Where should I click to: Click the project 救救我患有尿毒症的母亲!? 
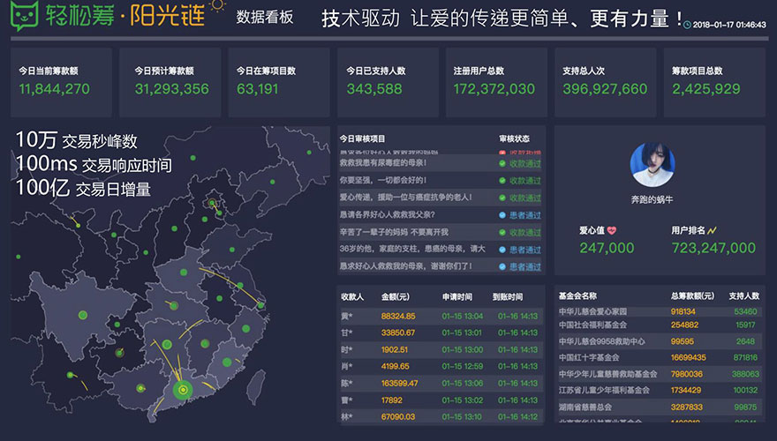tap(383, 163)
